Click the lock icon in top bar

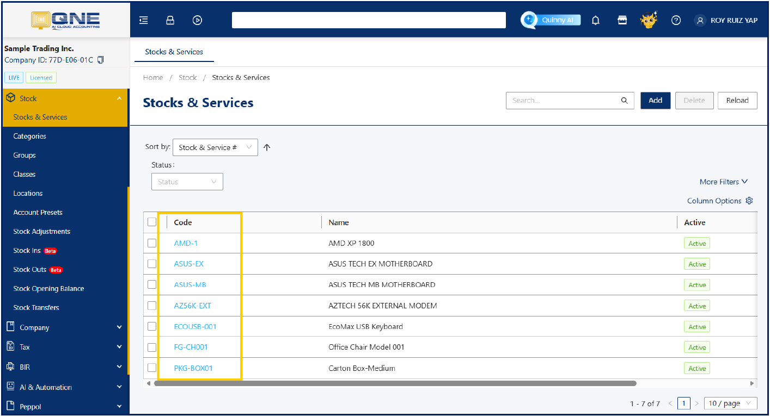[170, 20]
